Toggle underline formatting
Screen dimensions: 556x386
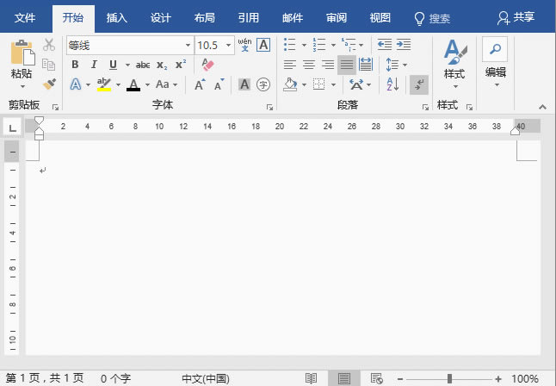tap(113, 65)
